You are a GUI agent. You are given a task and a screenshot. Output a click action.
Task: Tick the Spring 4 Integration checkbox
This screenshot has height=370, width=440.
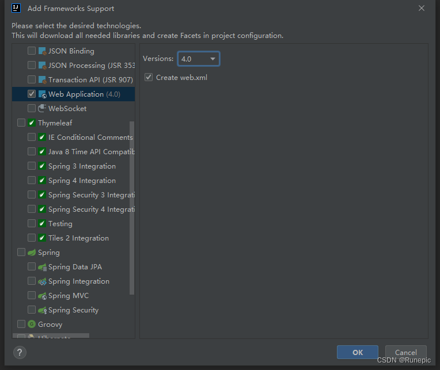click(x=32, y=180)
